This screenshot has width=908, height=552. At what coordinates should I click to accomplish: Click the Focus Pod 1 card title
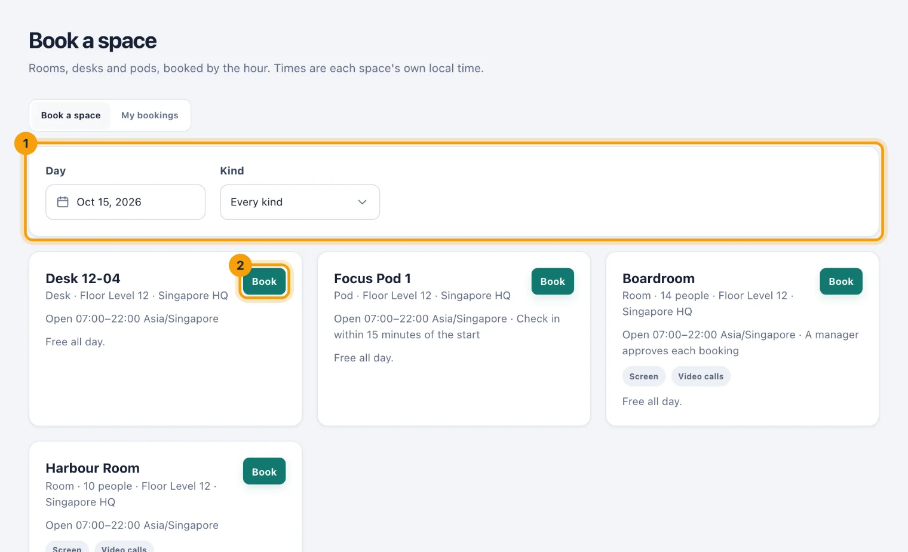372,278
